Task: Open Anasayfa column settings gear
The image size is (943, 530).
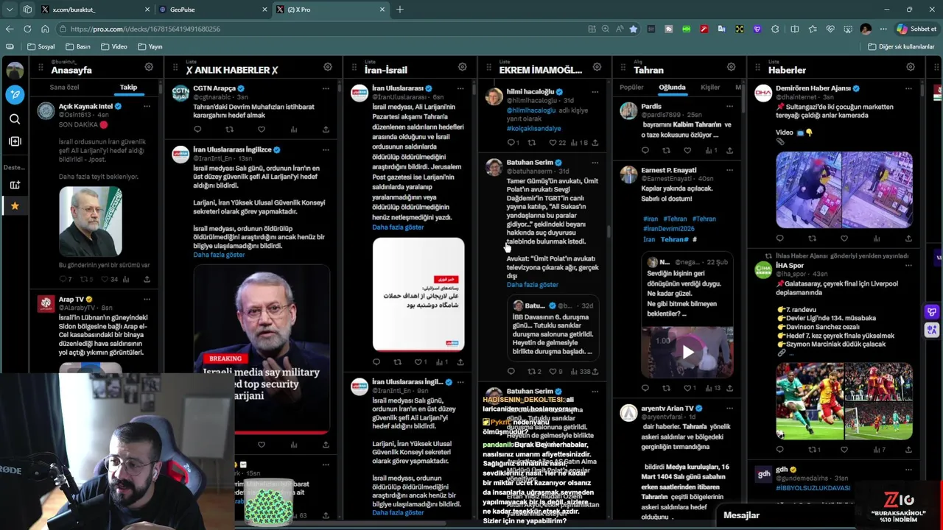Action: pos(149,67)
